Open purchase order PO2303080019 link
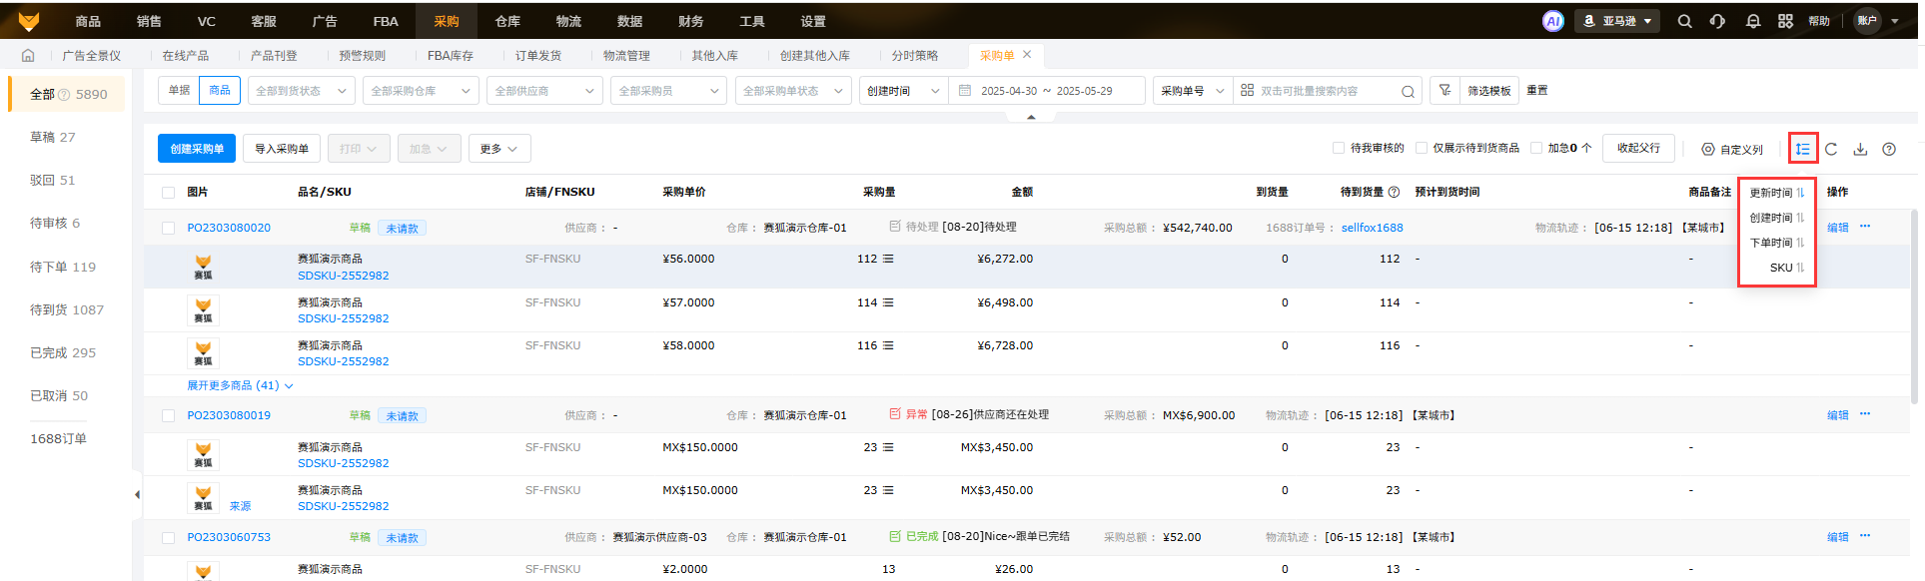The width and height of the screenshot is (1925, 581). [x=229, y=415]
